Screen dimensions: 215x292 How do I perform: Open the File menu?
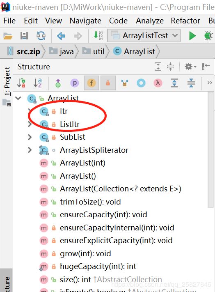tap(9, 21)
